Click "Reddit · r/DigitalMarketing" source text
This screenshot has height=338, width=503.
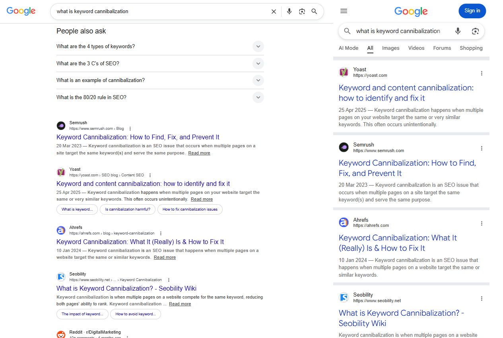click(x=95, y=332)
